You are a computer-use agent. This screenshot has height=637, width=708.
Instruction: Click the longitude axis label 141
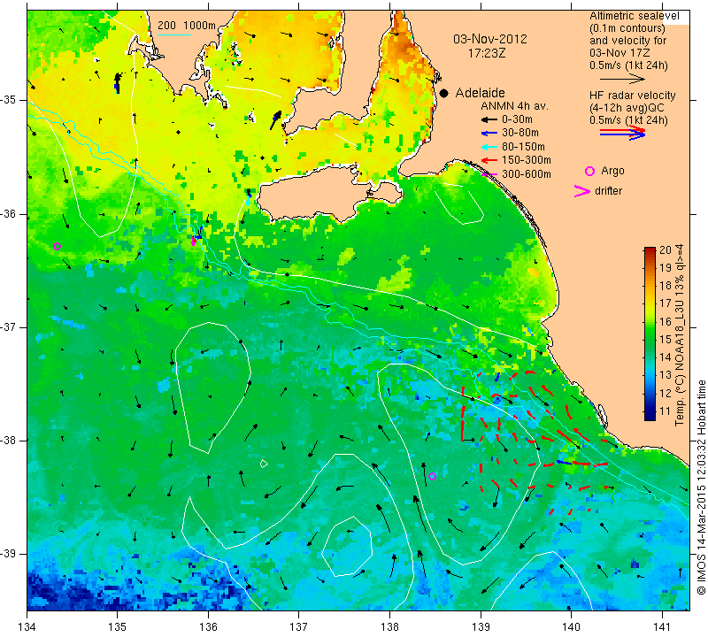pyautogui.click(x=662, y=627)
